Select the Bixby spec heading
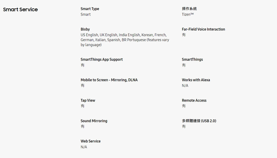This screenshot has height=158, width=277. pos(85,29)
